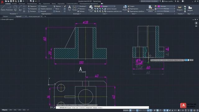Toggle lineweight display in status bar
199x112 pixels.
(155, 110)
